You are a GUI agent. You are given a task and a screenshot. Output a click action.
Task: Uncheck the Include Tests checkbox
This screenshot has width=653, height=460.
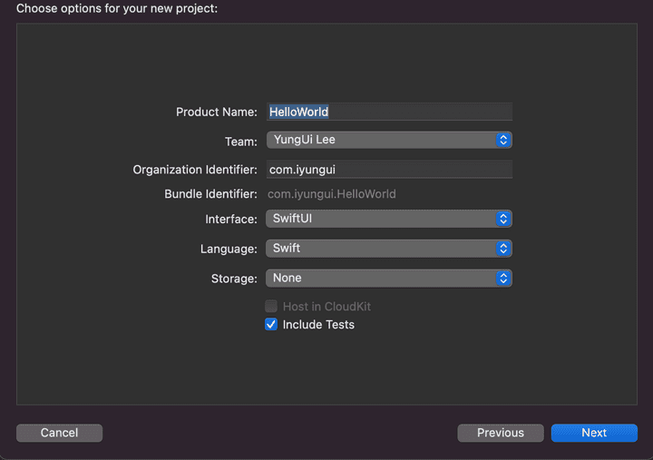tap(271, 325)
